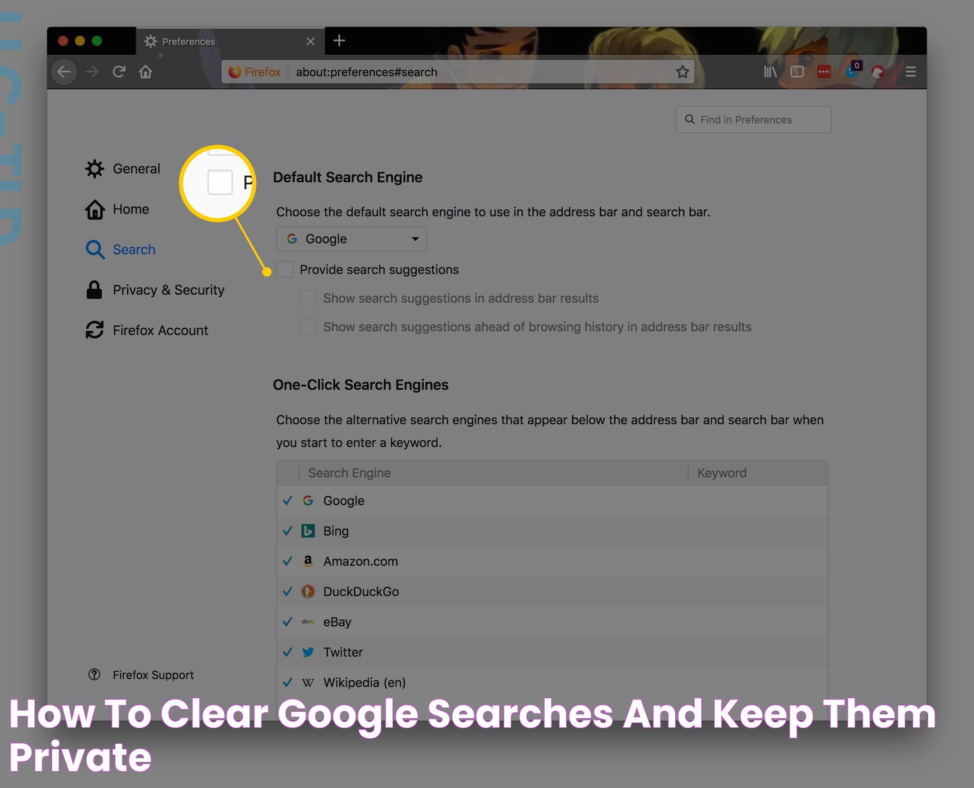974x788 pixels.
Task: Click the bookmark star icon in address bar
Action: pos(683,72)
